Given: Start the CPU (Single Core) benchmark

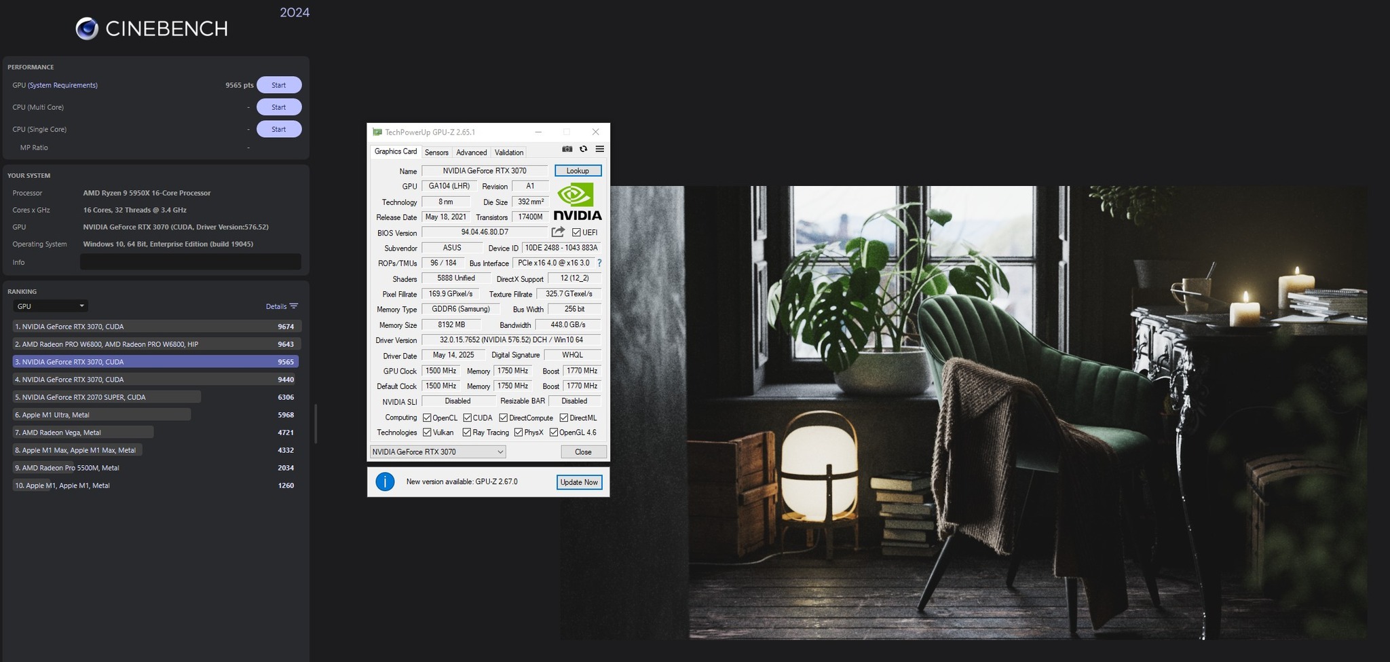Looking at the screenshot, I should [279, 129].
